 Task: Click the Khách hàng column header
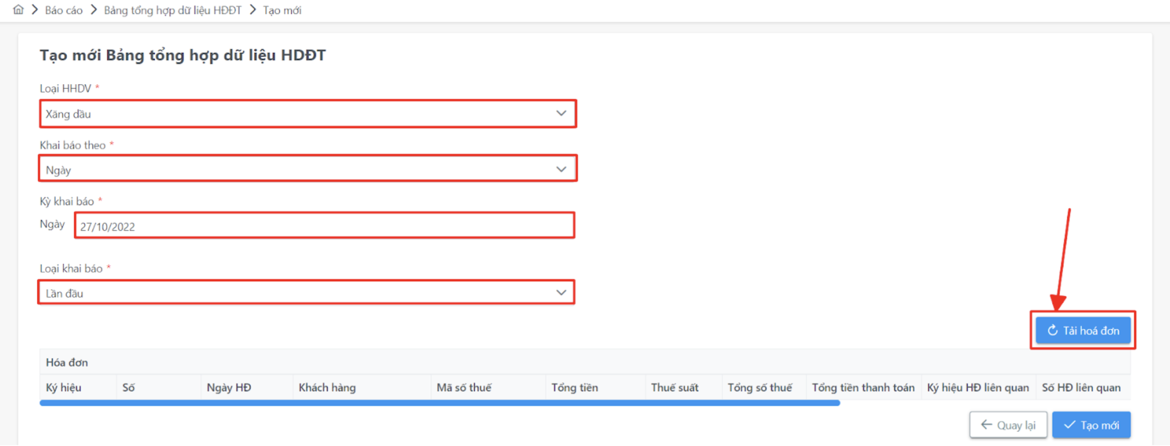click(x=327, y=388)
